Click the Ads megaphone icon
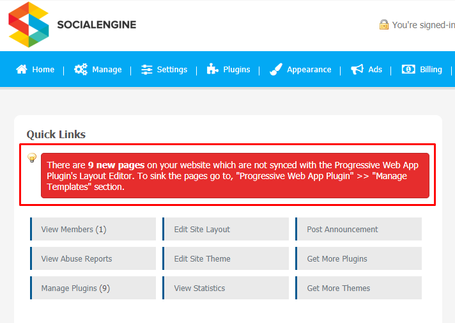 coord(357,70)
